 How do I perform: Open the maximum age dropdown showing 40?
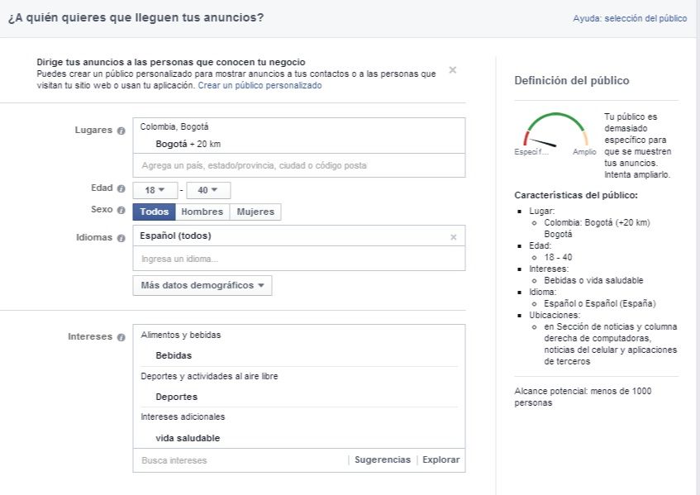click(x=208, y=190)
